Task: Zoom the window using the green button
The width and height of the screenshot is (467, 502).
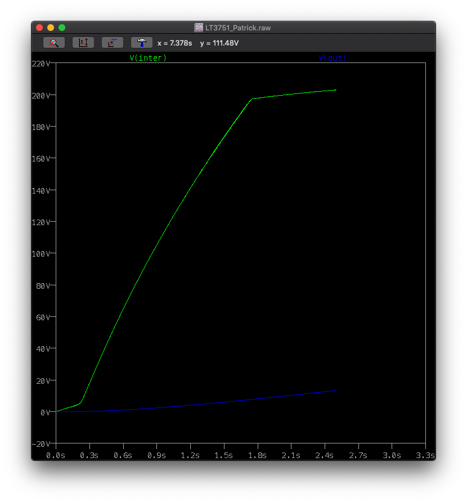Action: (62, 28)
